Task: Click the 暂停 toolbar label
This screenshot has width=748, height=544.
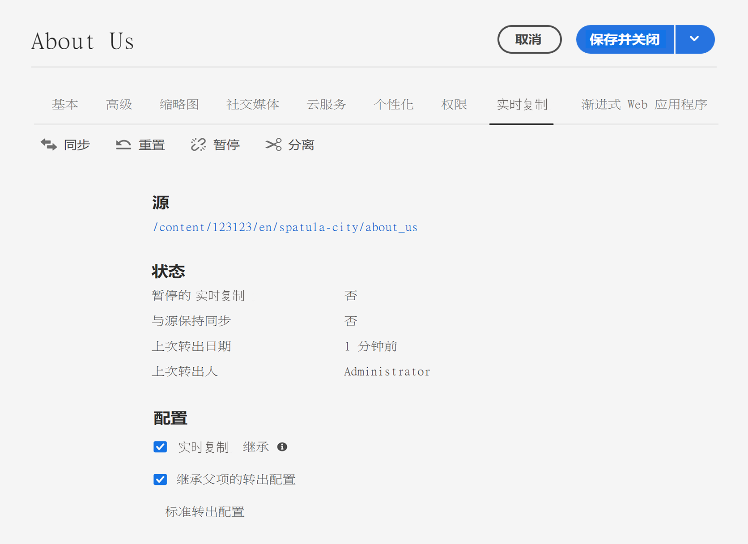Action: tap(226, 145)
